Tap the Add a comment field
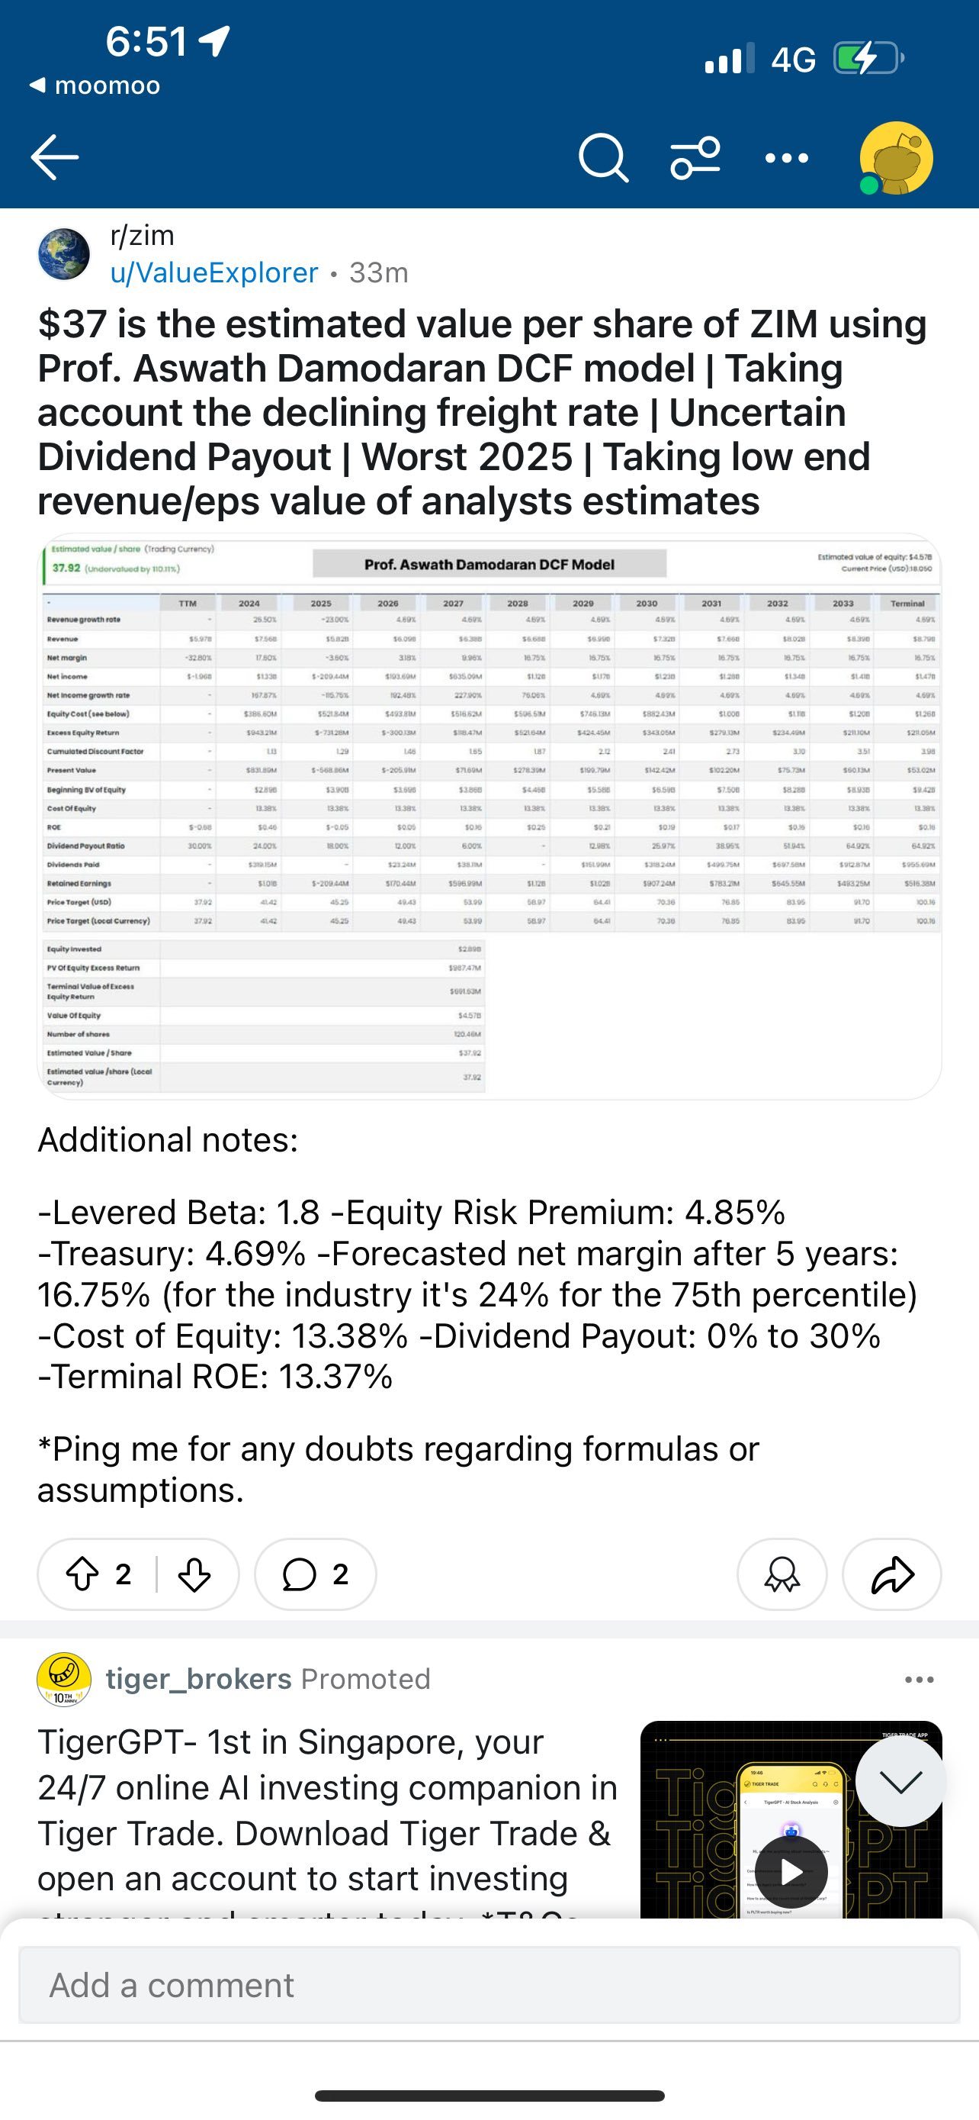 click(x=489, y=1985)
